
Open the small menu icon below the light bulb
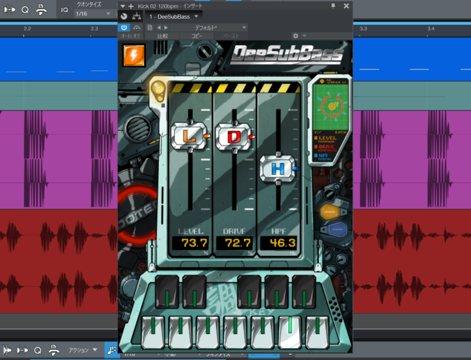163,106
